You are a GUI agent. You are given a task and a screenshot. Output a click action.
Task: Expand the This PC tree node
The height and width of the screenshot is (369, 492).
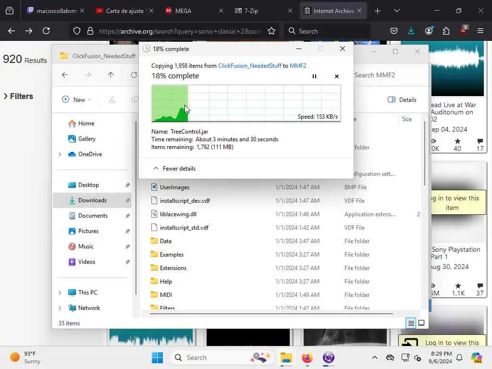[x=60, y=293]
